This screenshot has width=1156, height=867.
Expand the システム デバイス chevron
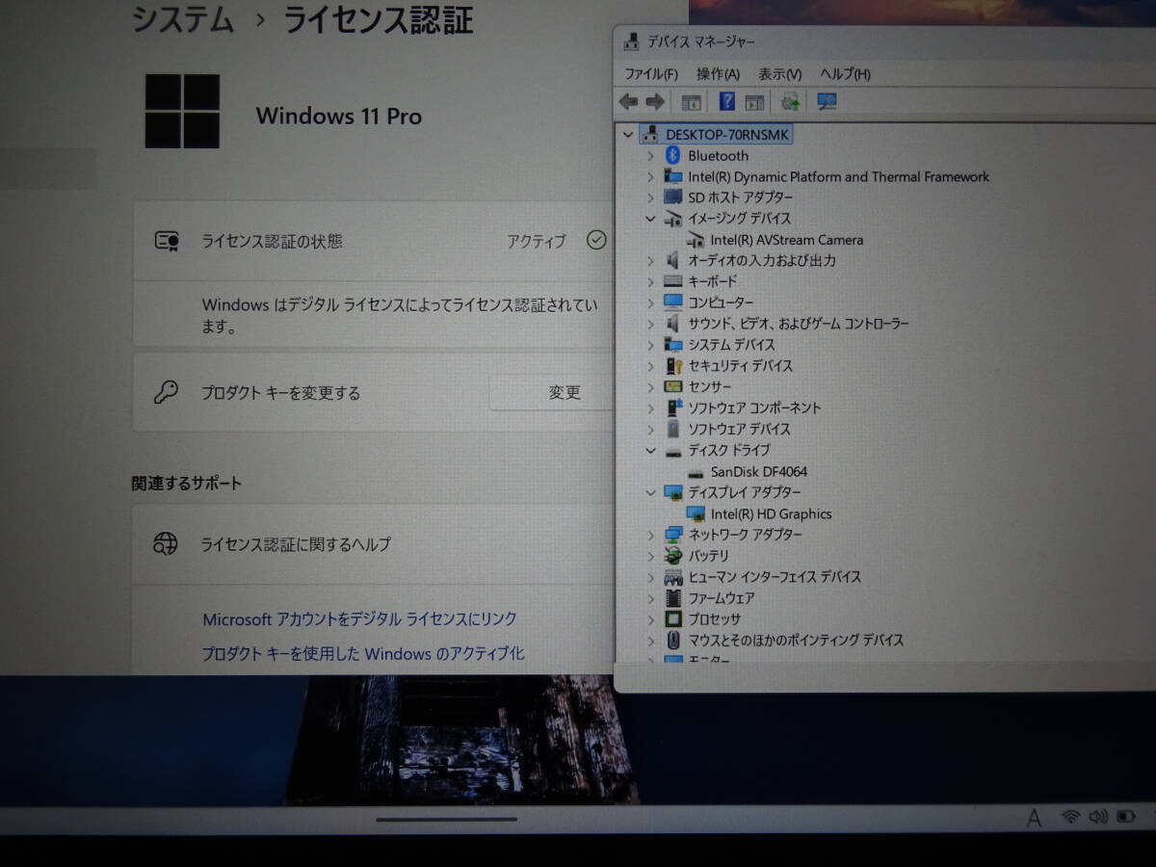click(x=650, y=345)
